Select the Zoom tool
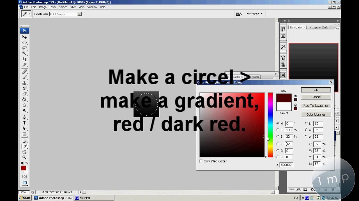The width and height of the screenshot is (359, 201). coord(25,158)
